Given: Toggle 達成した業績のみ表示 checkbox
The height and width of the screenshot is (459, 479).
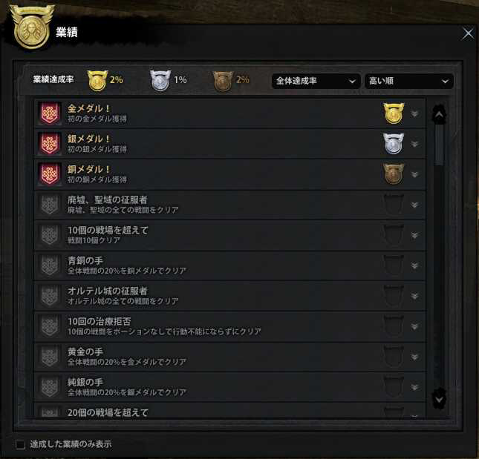Looking at the screenshot, I should [21, 444].
